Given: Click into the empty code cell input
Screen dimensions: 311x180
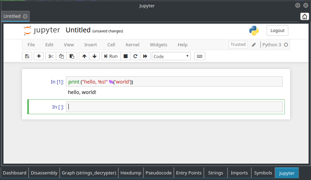Looking at the screenshot, I should point(175,107).
